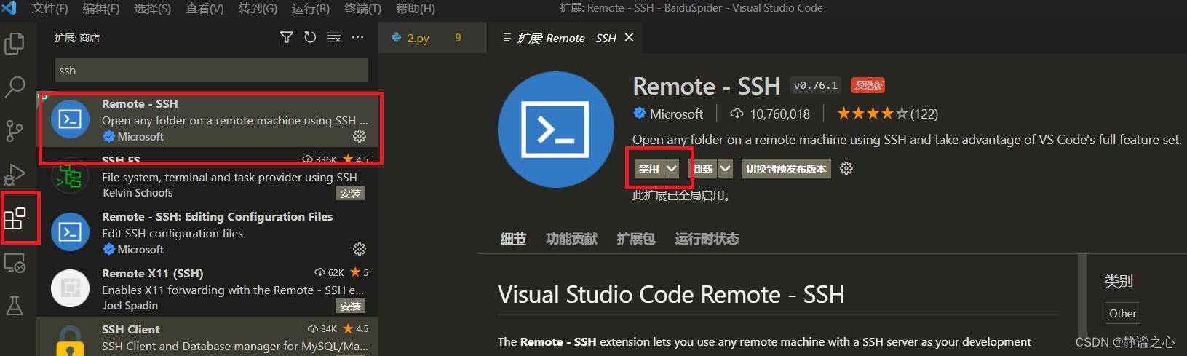Switch to the 扩展包 tab
This screenshot has height=356, width=1187.
(x=635, y=239)
